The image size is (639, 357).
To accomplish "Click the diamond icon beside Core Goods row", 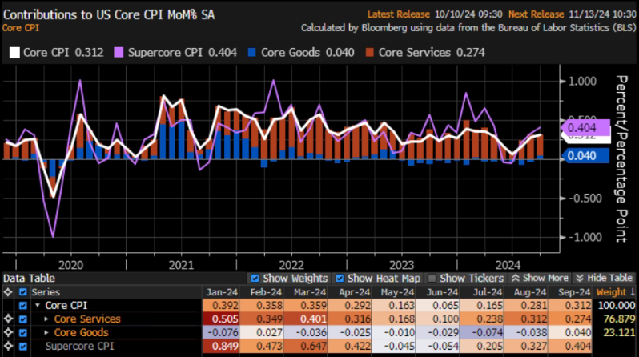I will click(7, 332).
